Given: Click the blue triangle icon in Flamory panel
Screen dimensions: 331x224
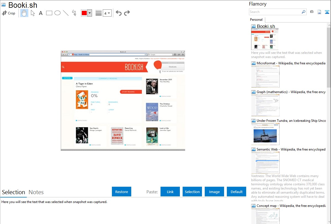Looking at the screenshot, I should pos(327,12).
